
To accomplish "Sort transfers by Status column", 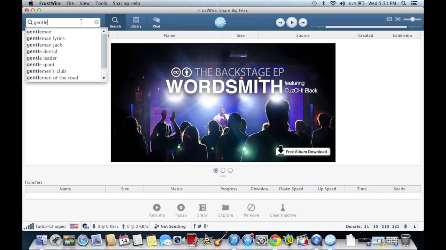I will 176,189.
